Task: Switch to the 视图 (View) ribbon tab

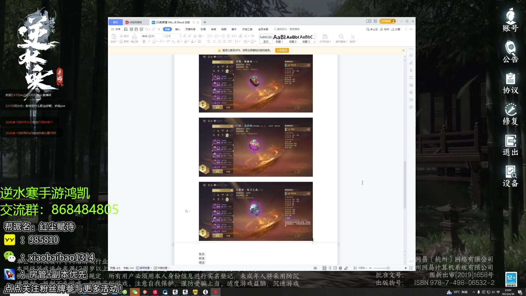Action: (224, 29)
